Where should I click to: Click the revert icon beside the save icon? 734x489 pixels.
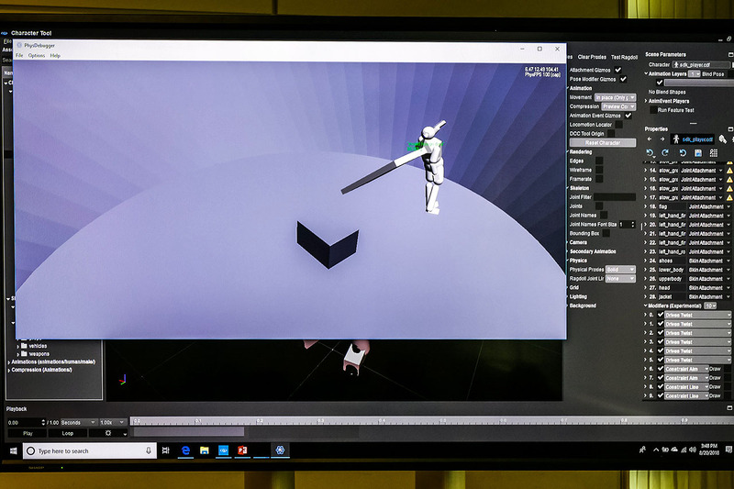(x=683, y=153)
